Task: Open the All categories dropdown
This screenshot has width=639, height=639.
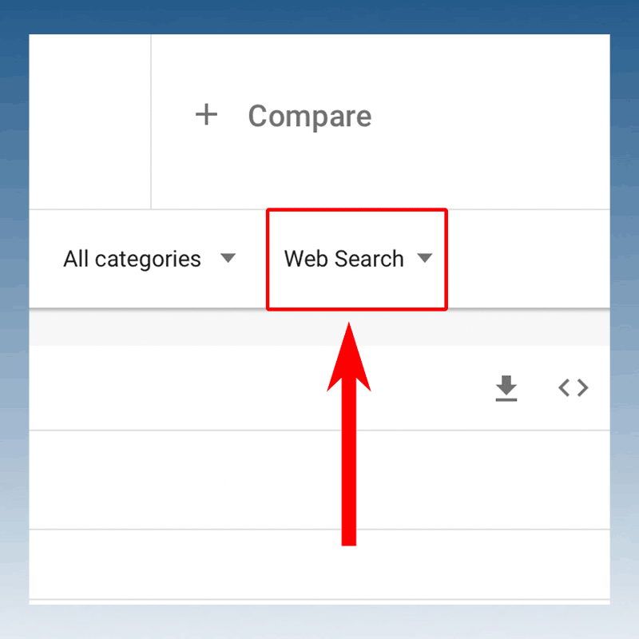Action: pyautogui.click(x=149, y=259)
